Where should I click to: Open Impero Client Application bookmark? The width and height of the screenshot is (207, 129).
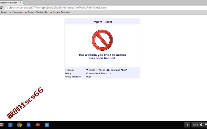point(36,12)
